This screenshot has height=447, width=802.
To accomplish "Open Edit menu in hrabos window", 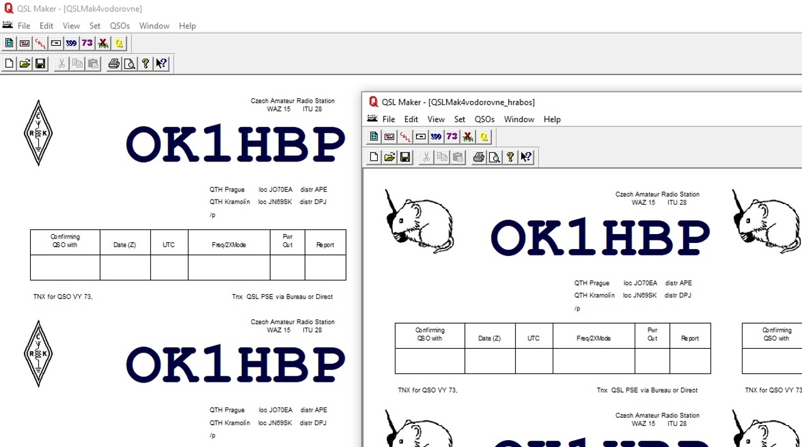I will click(411, 119).
